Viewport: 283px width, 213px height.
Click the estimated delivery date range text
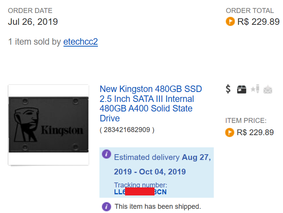[x=162, y=164]
